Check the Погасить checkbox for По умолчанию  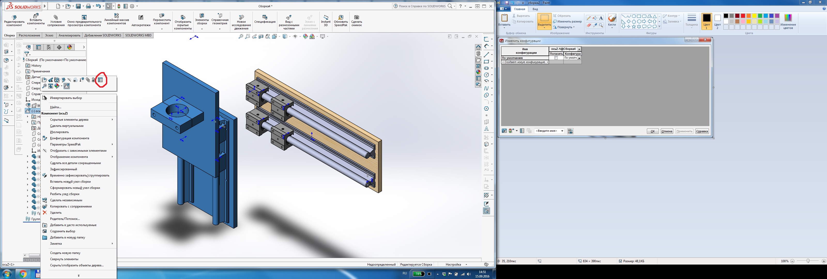tap(556, 58)
